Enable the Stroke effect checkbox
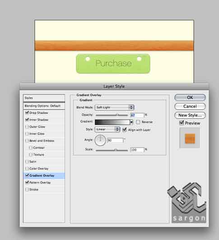The width and height of the screenshot is (219, 240). [x=27, y=189]
